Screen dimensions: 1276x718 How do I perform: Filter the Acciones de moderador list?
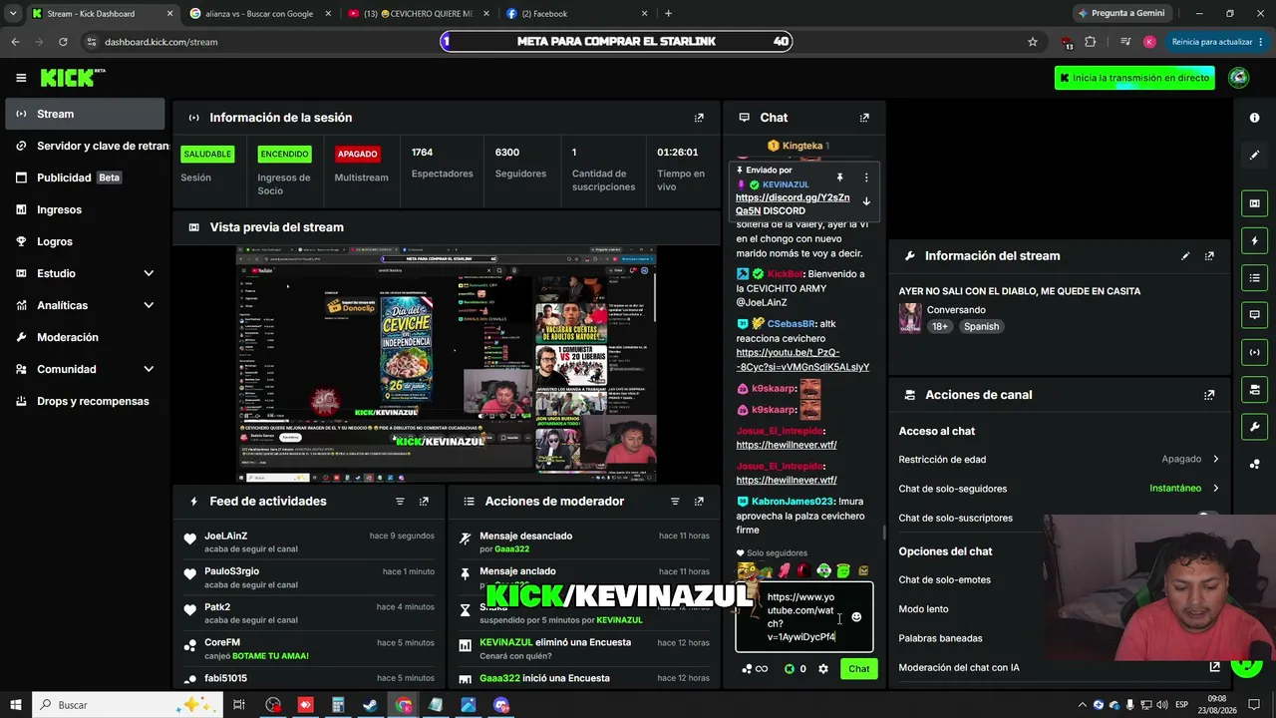[x=675, y=502]
